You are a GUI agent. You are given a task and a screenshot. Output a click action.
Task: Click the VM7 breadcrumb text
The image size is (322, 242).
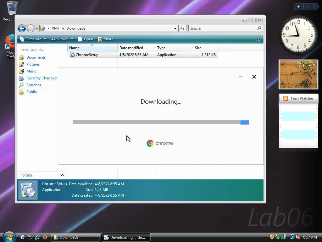coord(55,28)
